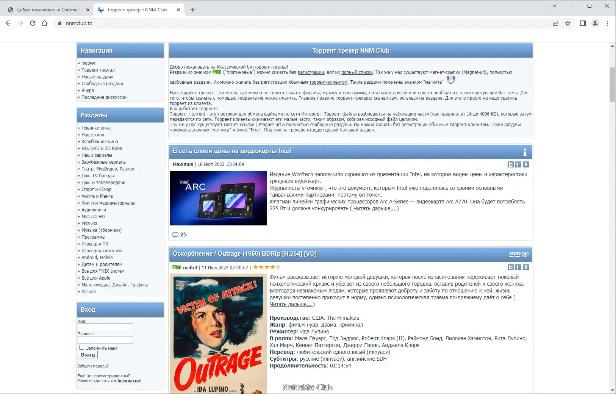Open 'Форум' in the navigation menu
This screenshot has width=616, height=394.
click(88, 63)
